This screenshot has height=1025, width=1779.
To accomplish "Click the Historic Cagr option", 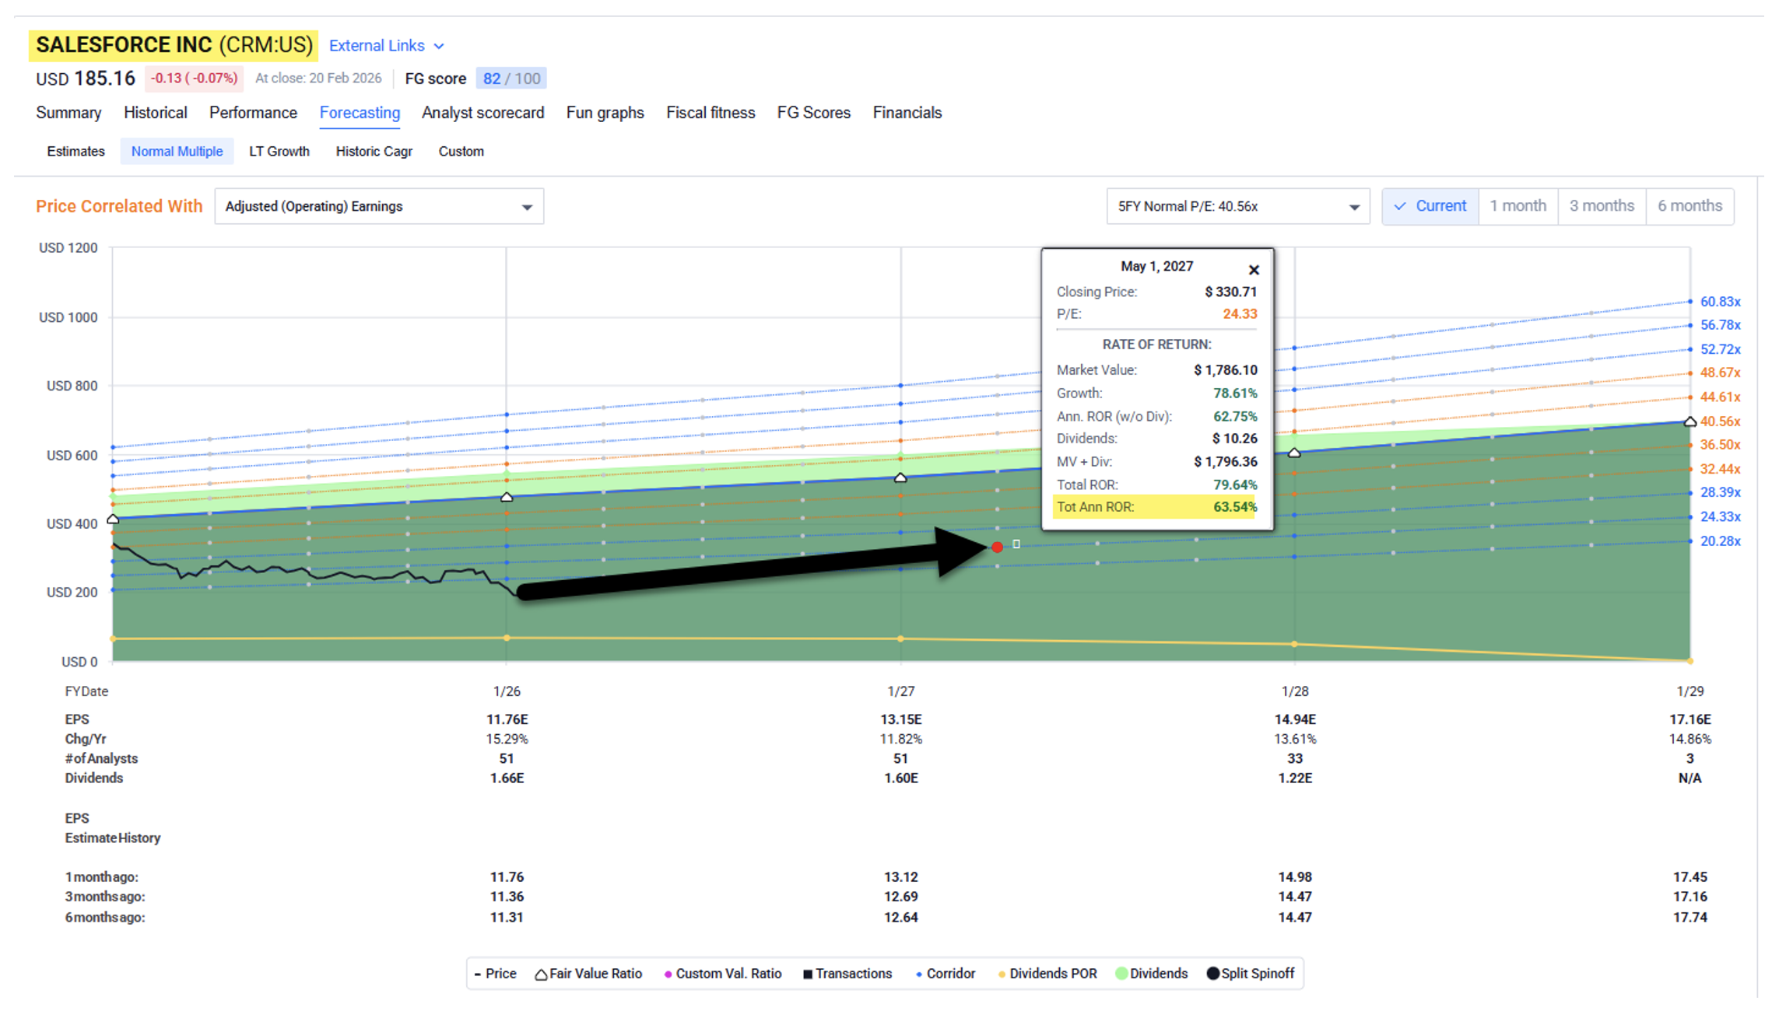I will 374,152.
